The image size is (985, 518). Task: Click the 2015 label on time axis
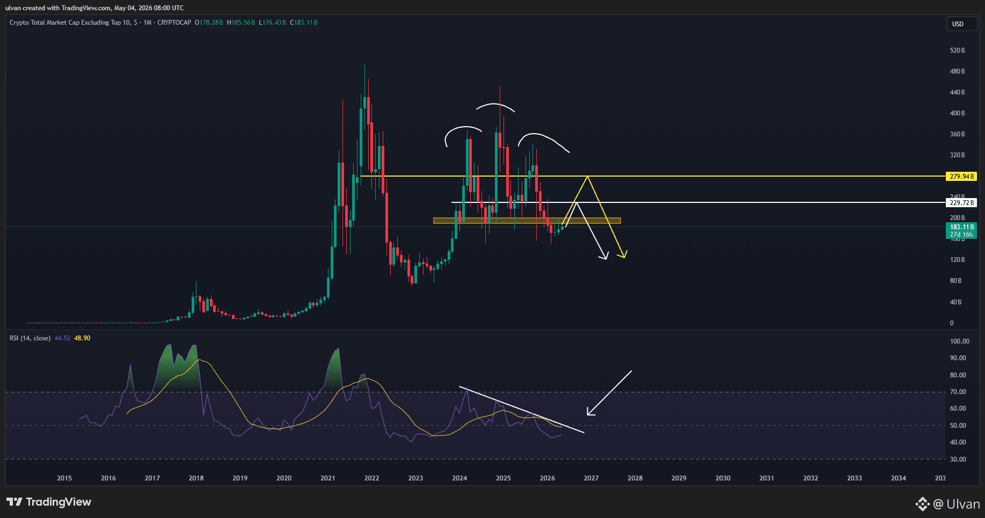64,478
